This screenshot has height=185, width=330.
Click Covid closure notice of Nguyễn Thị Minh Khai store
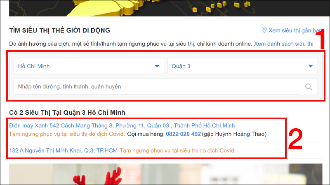[x=177, y=150]
